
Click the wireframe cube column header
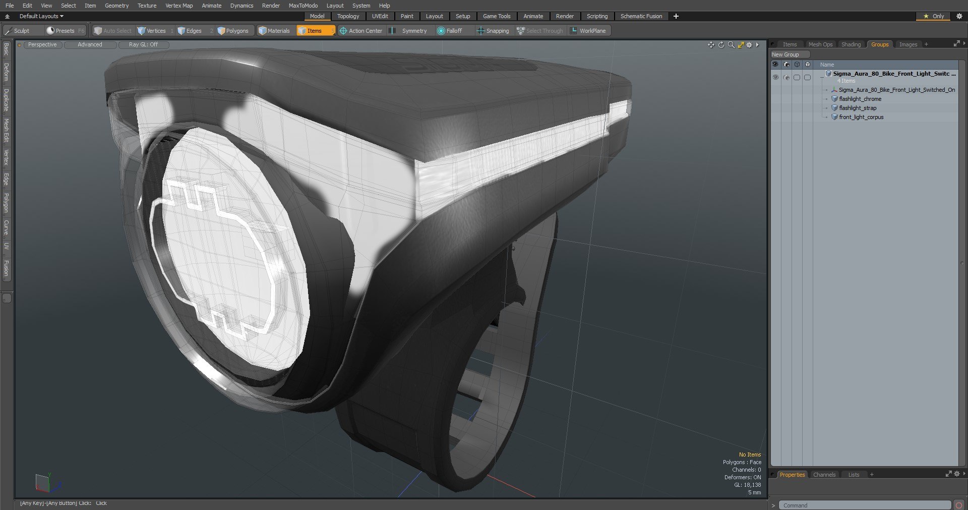pos(797,65)
